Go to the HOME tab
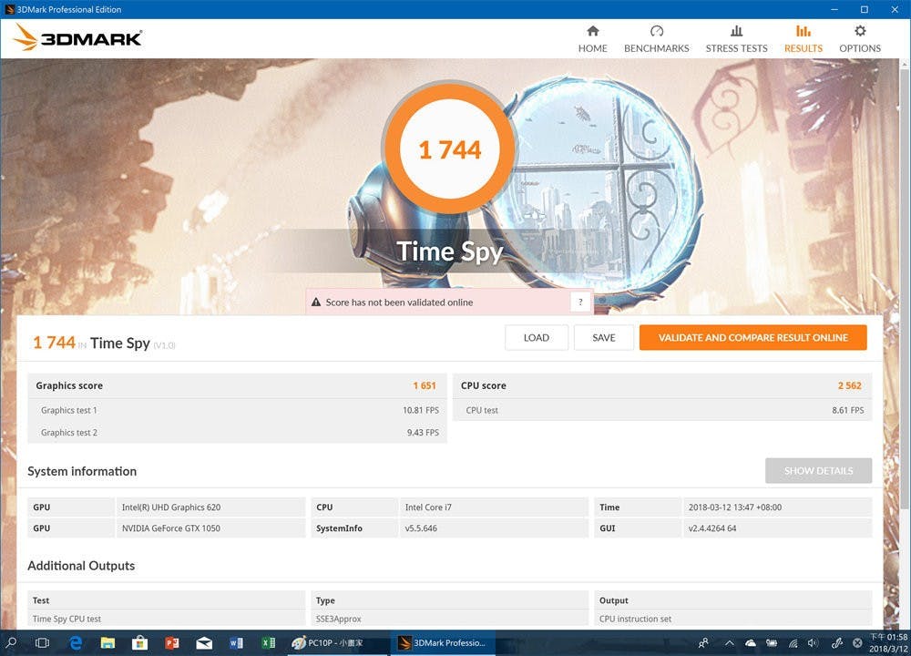911x656 pixels. click(x=592, y=39)
